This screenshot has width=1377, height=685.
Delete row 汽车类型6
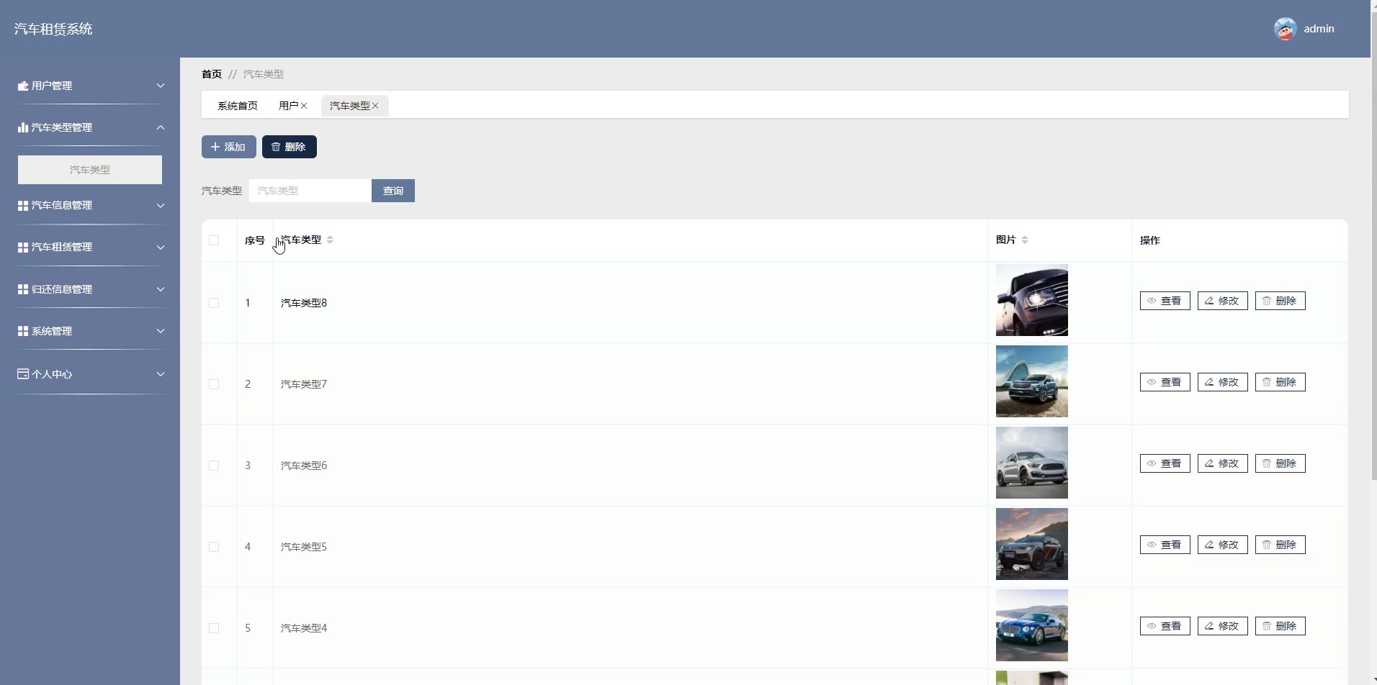point(1280,463)
